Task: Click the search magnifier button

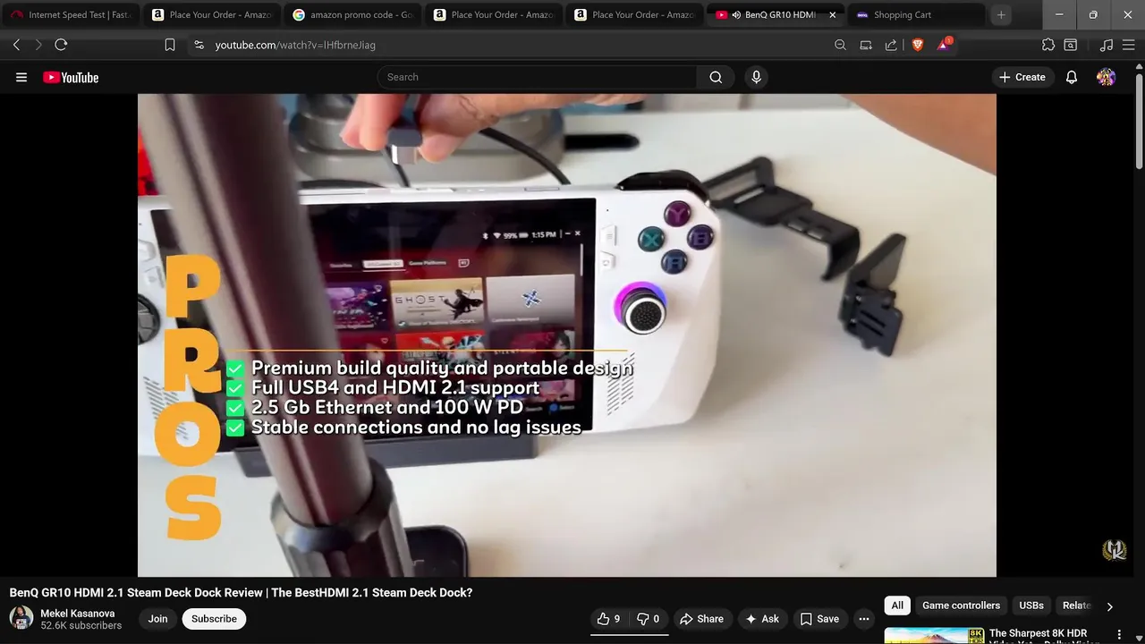Action: pyautogui.click(x=716, y=77)
